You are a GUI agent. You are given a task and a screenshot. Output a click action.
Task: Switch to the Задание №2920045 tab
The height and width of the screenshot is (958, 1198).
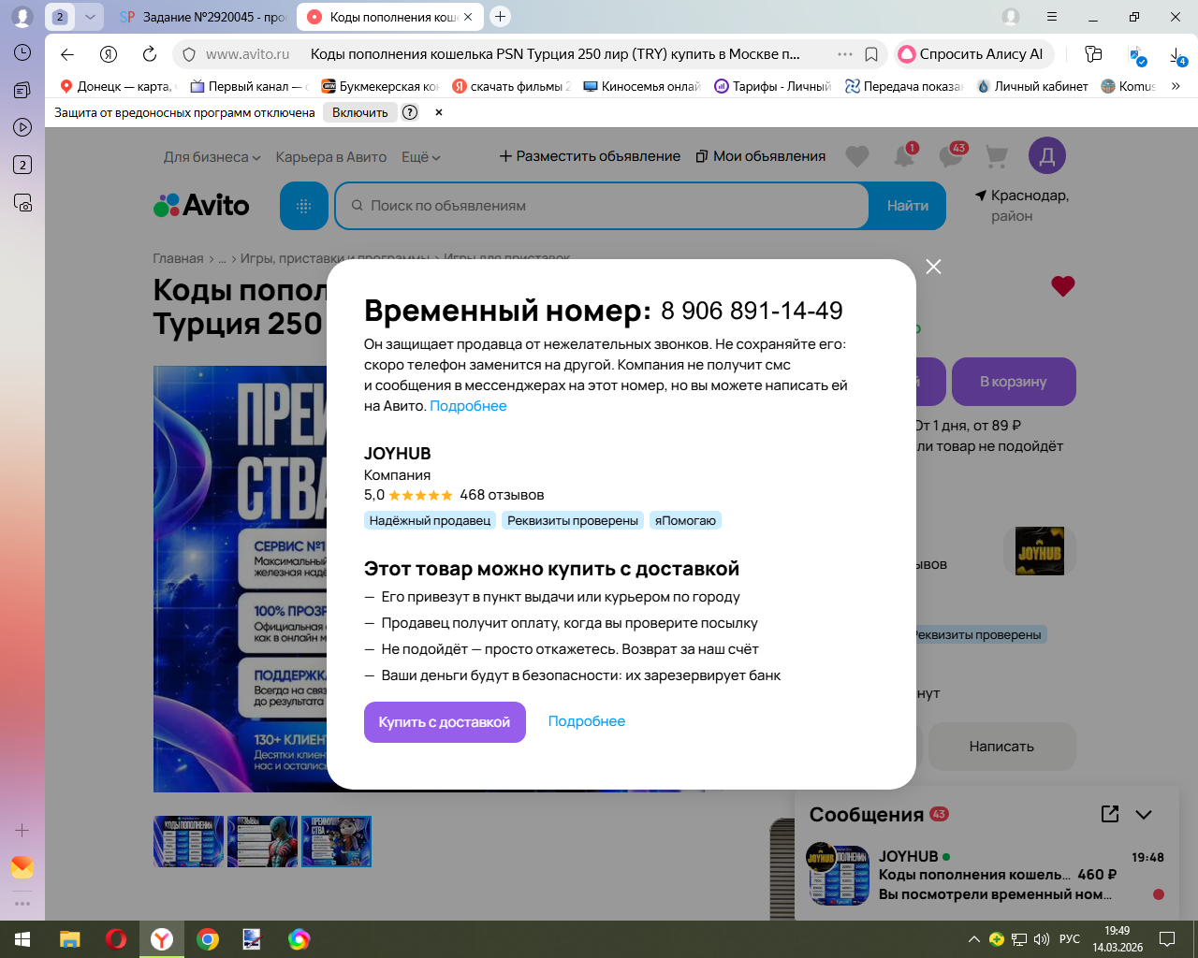[204, 17]
